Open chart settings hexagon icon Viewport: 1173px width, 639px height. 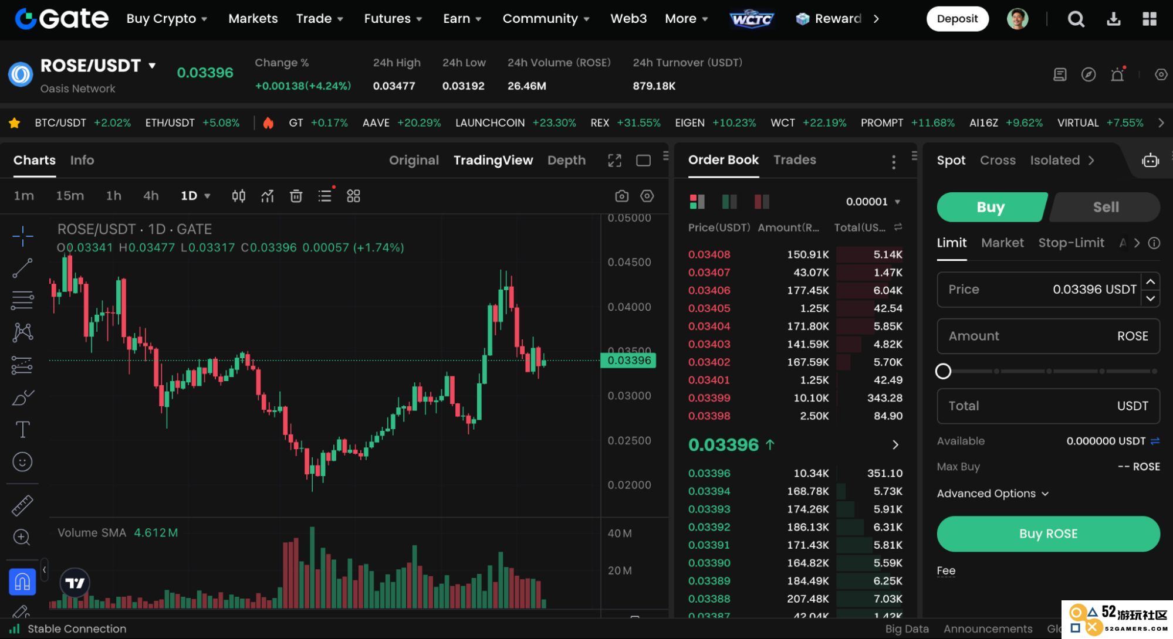(x=647, y=196)
